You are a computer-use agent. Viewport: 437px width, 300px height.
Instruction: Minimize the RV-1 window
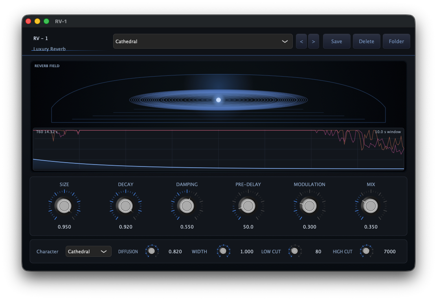pyautogui.click(x=37, y=21)
